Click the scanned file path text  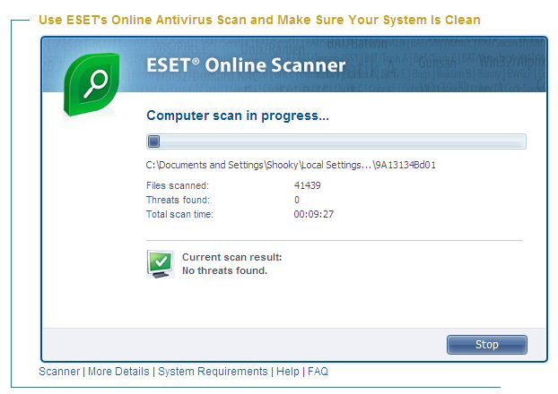coord(291,165)
